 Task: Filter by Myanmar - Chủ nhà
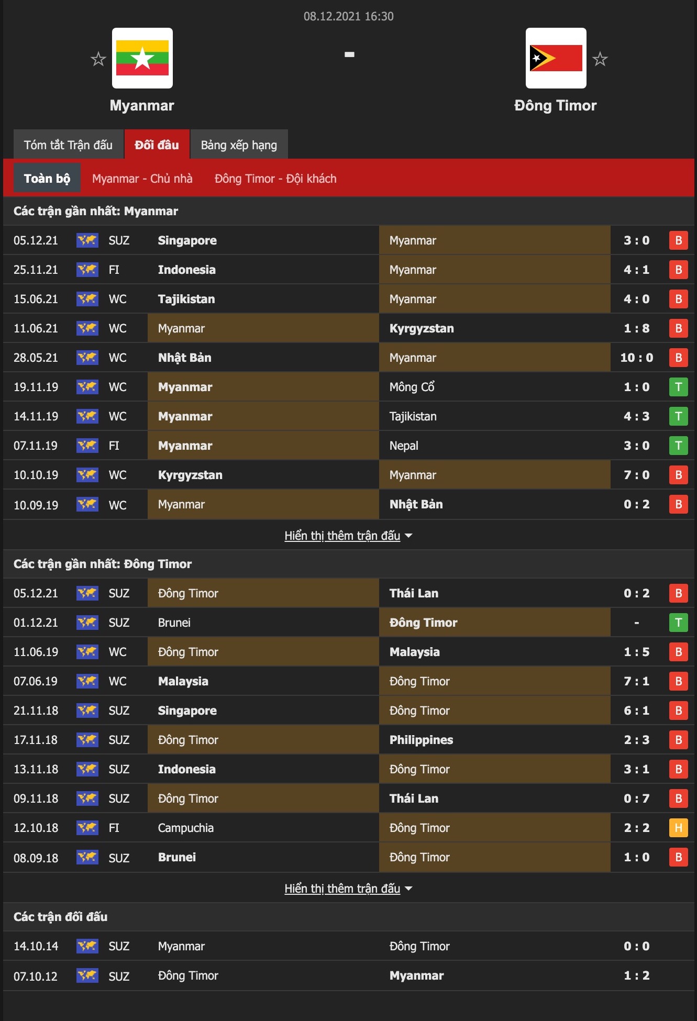(142, 179)
